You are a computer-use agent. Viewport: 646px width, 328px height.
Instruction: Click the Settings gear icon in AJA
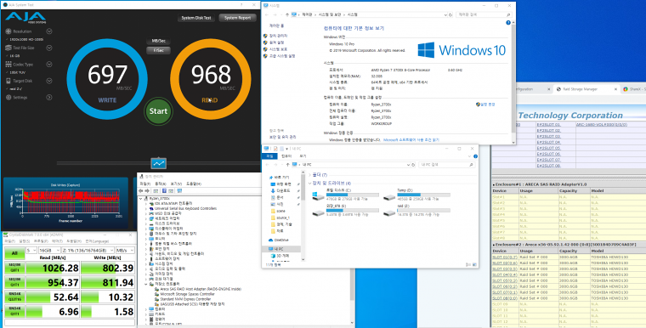8,98
